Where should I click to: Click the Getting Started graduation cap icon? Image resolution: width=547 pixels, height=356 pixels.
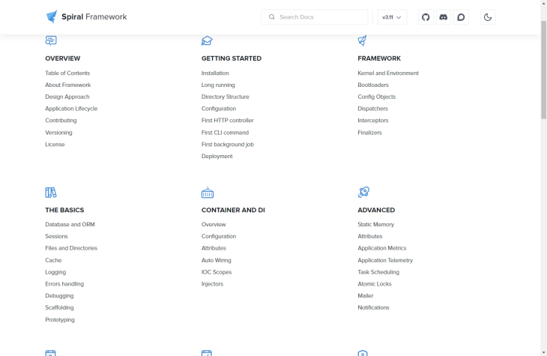coord(207,40)
